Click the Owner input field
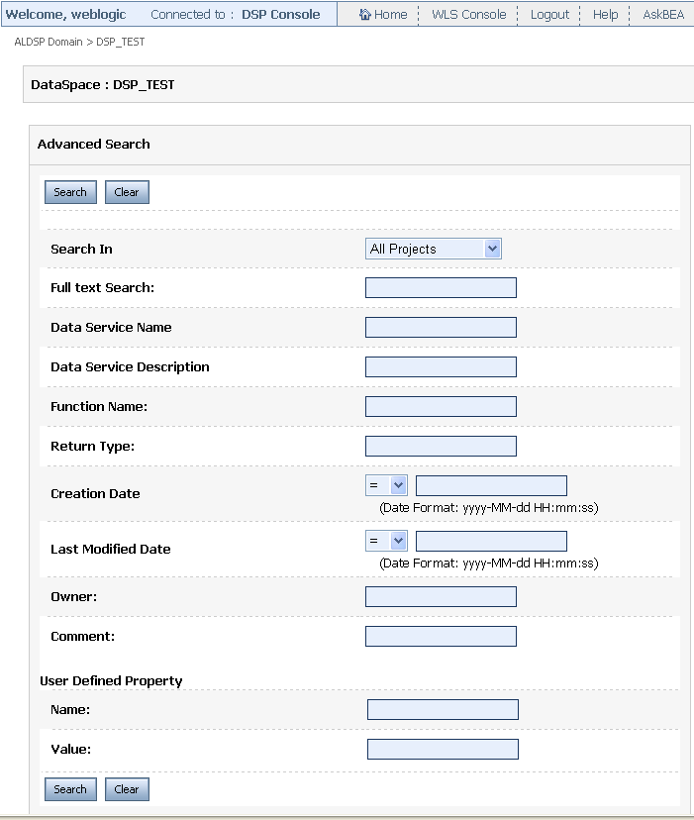This screenshot has width=694, height=820. [441, 596]
